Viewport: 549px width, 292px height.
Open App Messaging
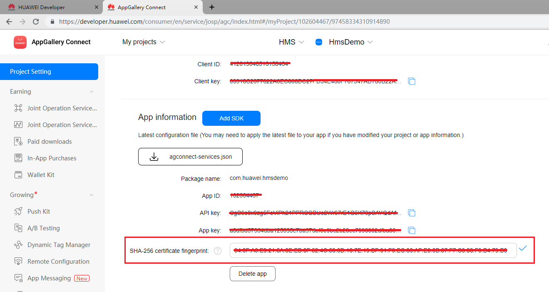point(49,278)
